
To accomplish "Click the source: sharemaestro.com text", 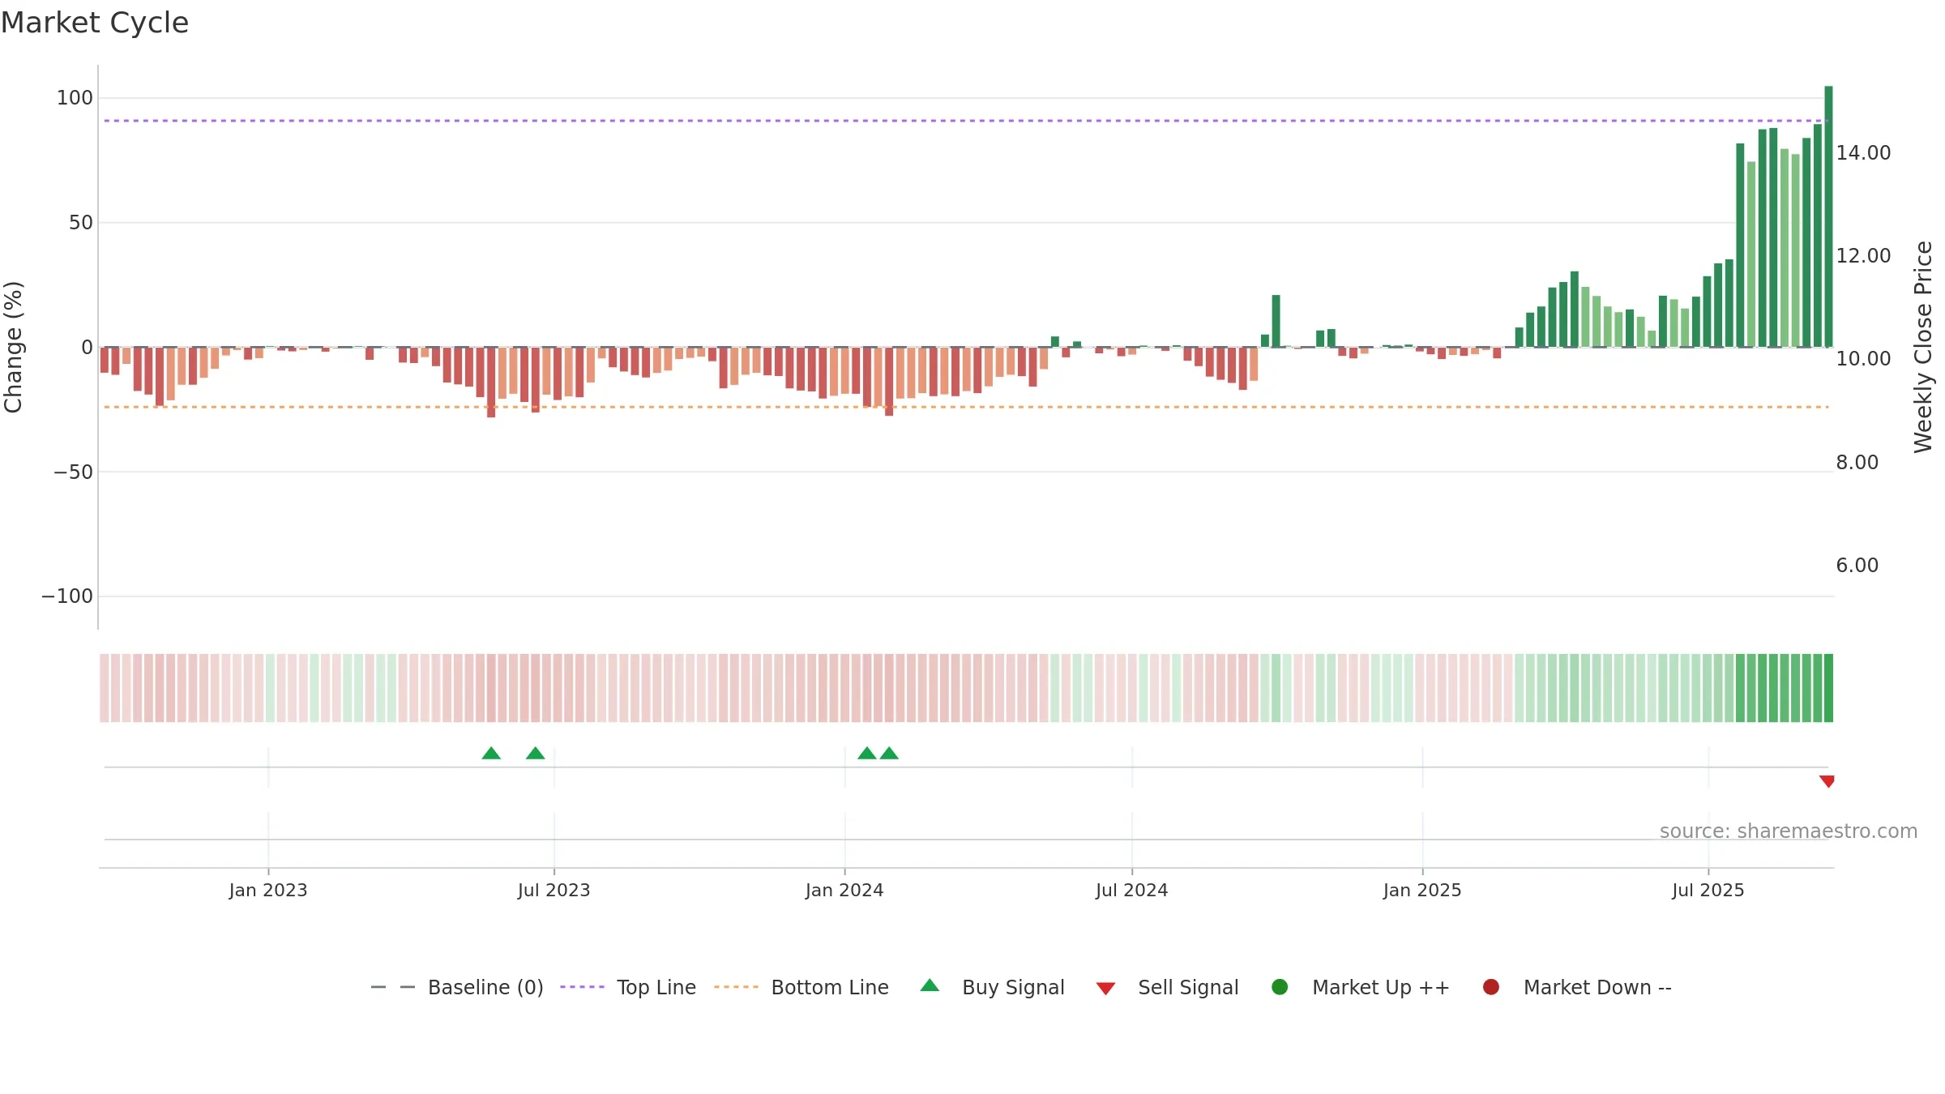I will coord(1789,831).
